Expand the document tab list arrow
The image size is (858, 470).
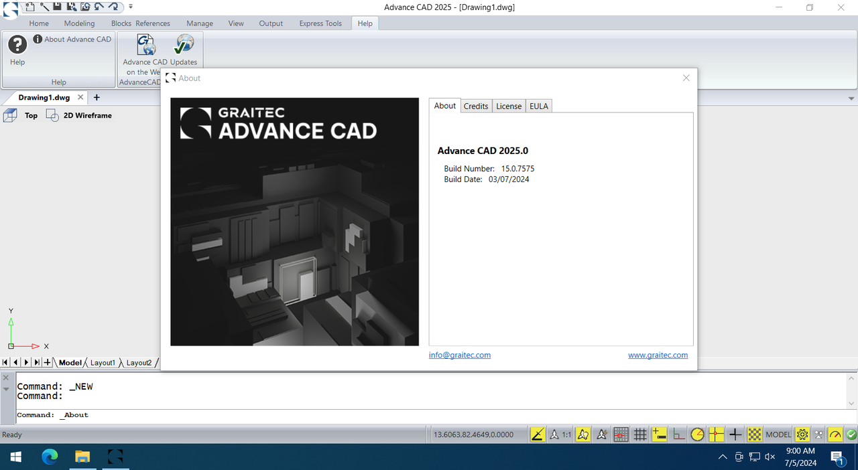click(x=851, y=98)
